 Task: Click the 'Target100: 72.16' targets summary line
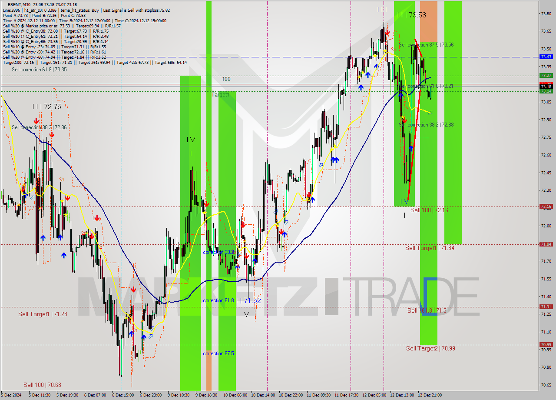(95, 62)
